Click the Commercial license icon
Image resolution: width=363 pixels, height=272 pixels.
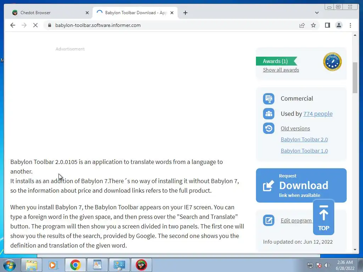[269, 99]
